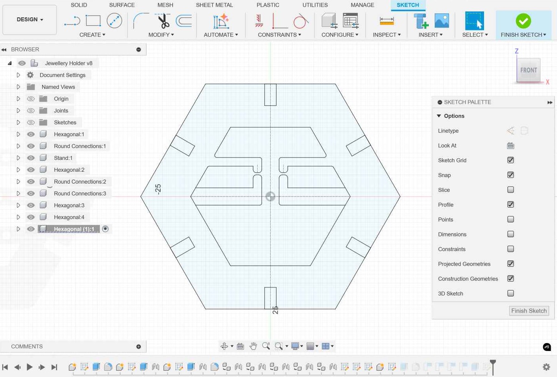Switch to the PLASTIC tab
This screenshot has width=557, height=377.
click(x=268, y=5)
